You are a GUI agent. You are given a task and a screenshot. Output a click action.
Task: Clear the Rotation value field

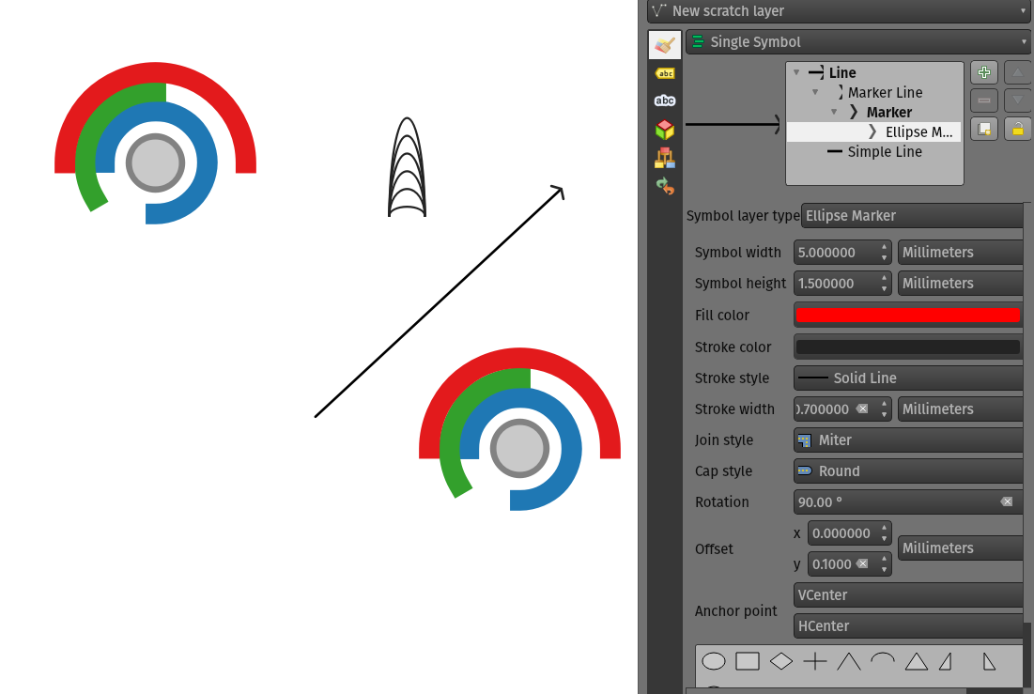(x=1007, y=502)
